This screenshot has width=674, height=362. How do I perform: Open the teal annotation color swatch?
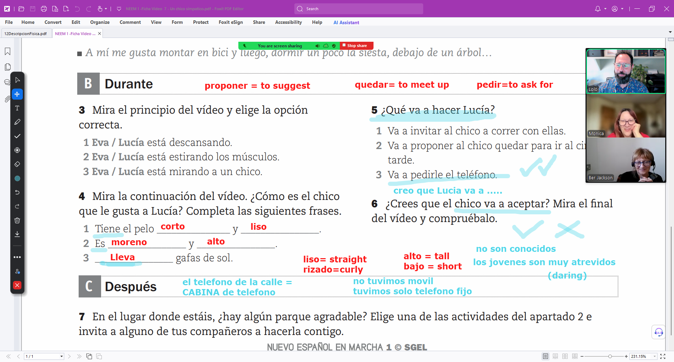pos(17,178)
